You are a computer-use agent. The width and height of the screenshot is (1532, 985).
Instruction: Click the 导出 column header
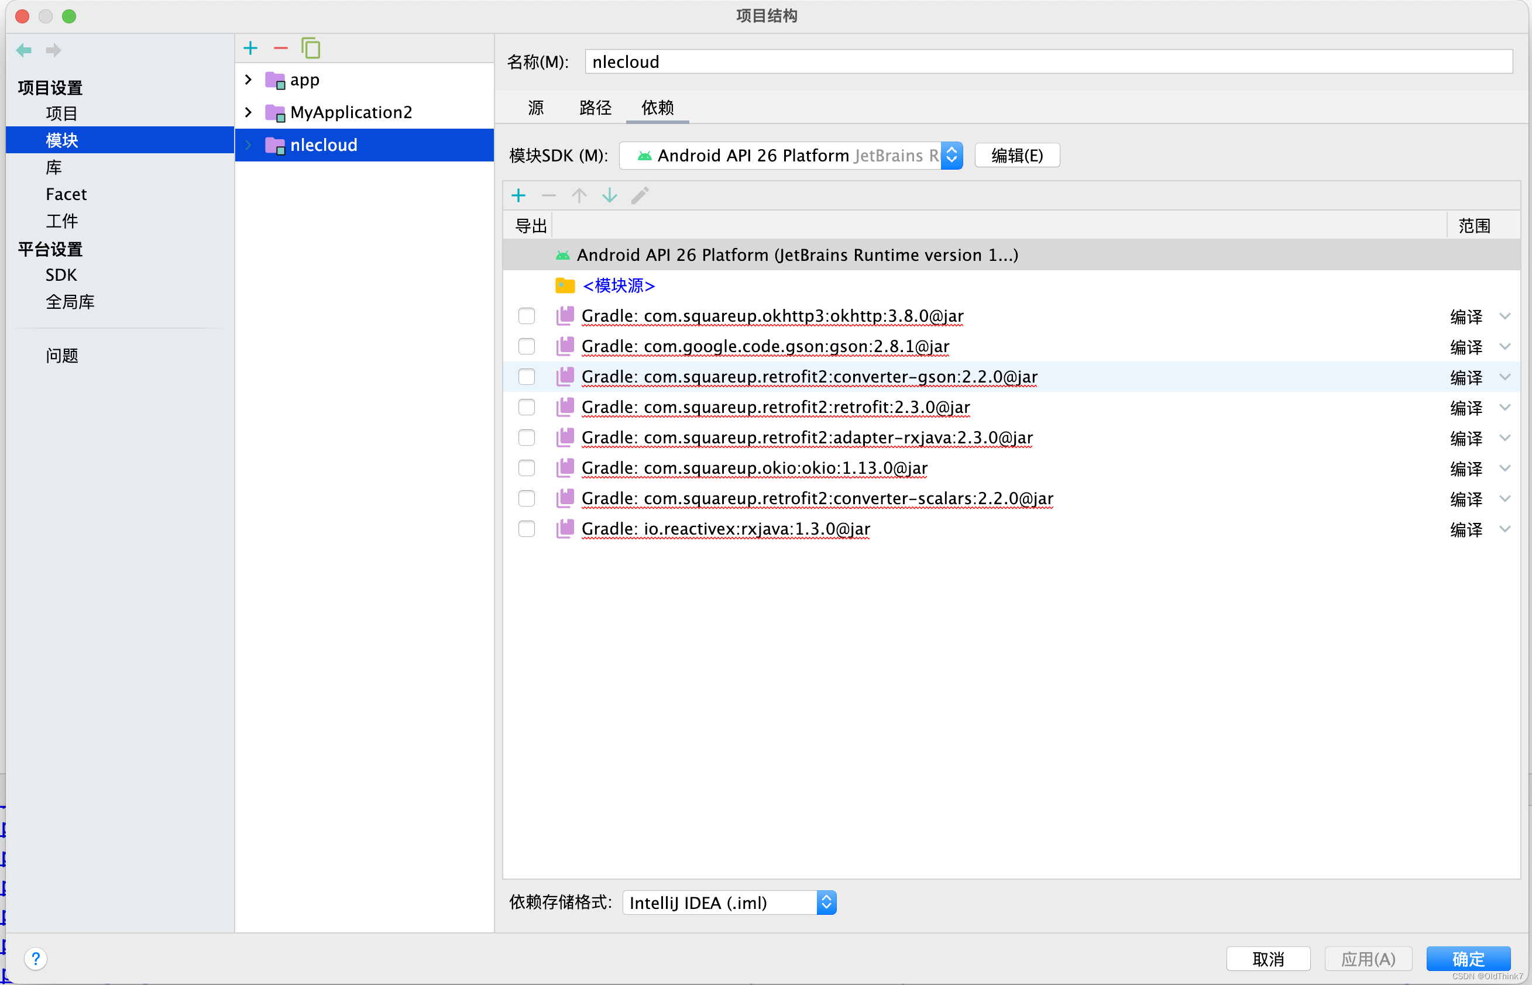tap(530, 225)
